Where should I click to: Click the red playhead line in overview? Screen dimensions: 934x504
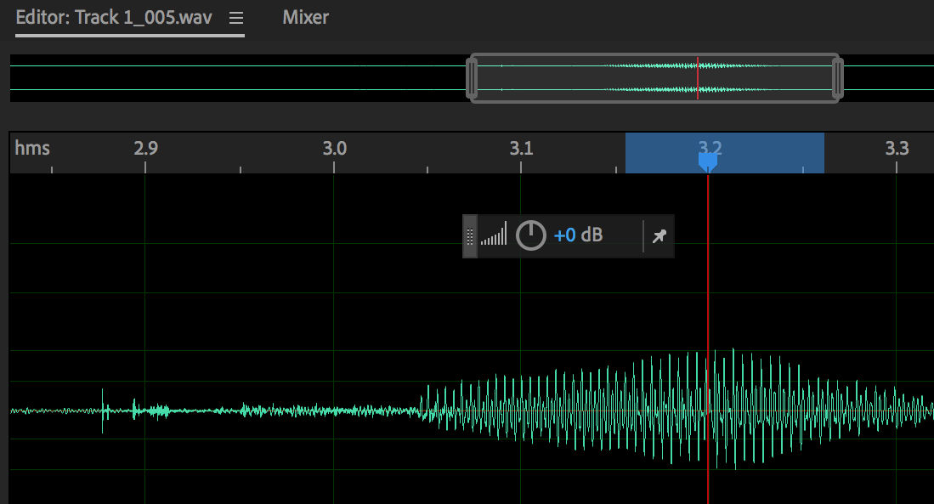pos(698,78)
